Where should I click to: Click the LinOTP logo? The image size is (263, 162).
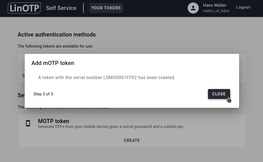click(24, 8)
